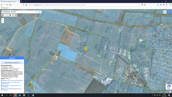Click the print map icon
172x97 pixels.
click(x=3, y=15)
